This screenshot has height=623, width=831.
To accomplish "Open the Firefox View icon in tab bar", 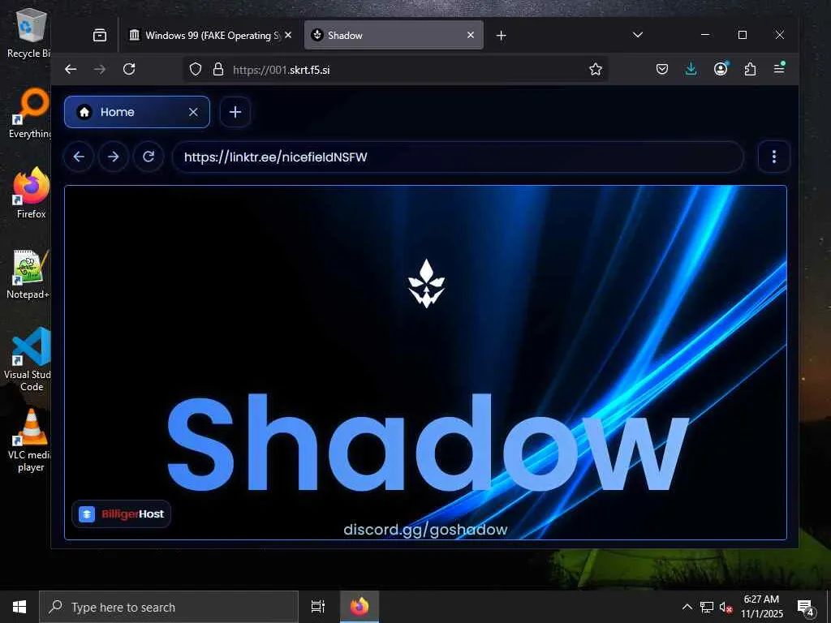I will click(100, 36).
